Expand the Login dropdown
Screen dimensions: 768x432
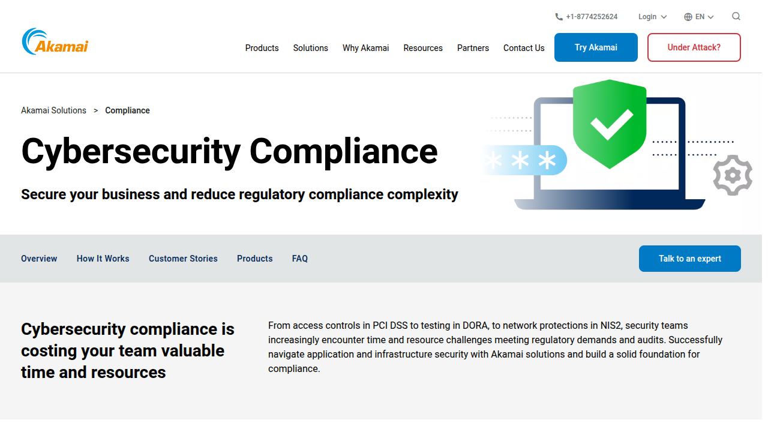tap(652, 17)
